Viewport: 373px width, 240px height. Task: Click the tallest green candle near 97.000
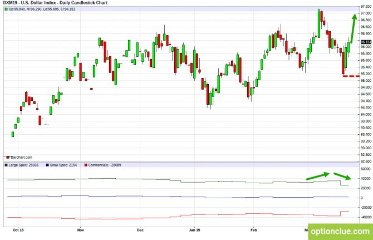tap(319, 23)
